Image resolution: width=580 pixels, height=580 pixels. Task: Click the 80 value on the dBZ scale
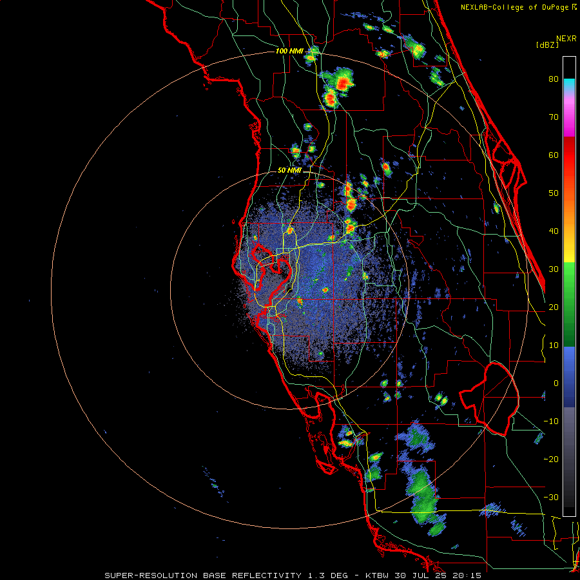point(554,79)
